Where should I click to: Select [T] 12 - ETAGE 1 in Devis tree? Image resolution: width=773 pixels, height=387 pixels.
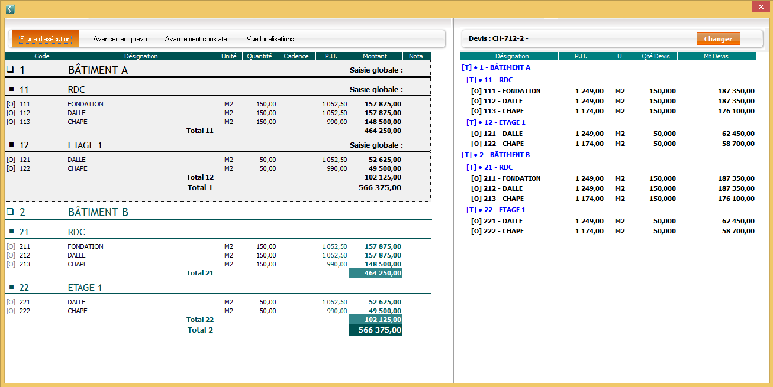coord(496,122)
